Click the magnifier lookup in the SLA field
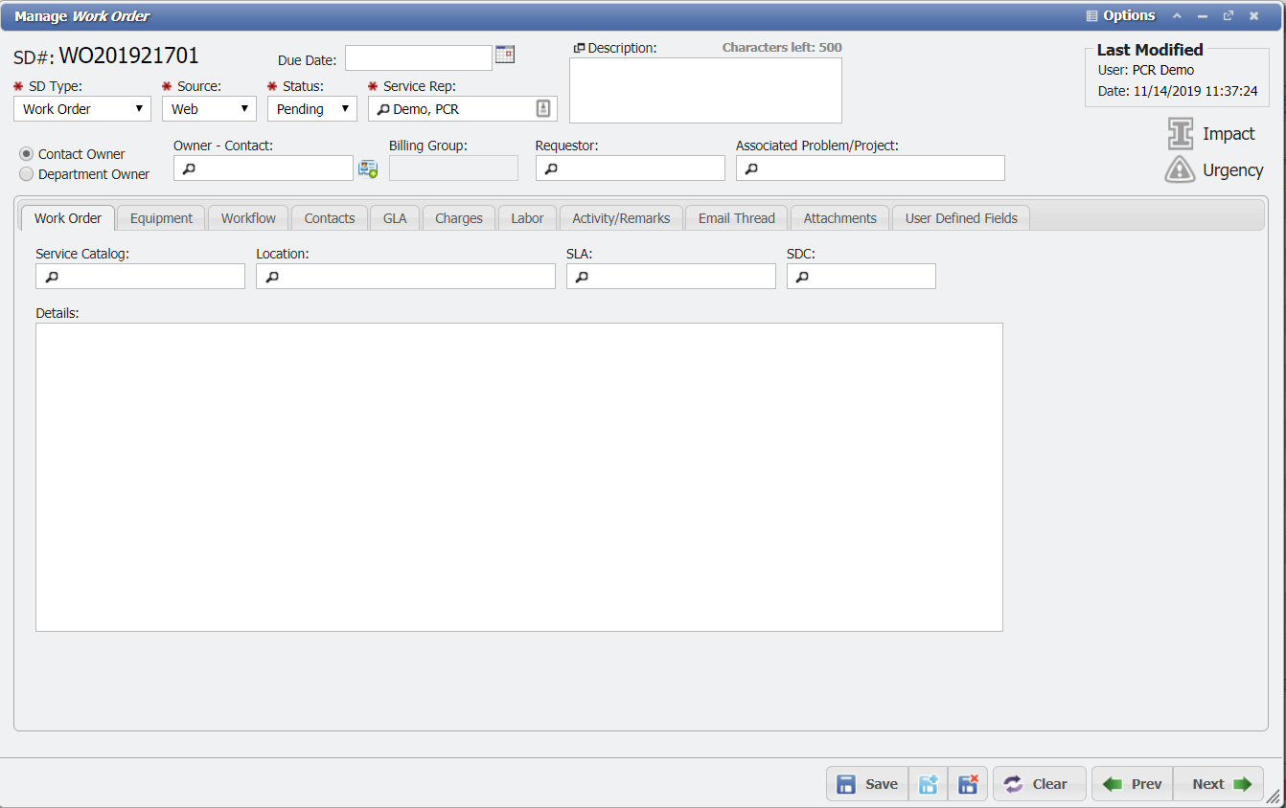This screenshot has height=808, width=1286. [x=582, y=276]
